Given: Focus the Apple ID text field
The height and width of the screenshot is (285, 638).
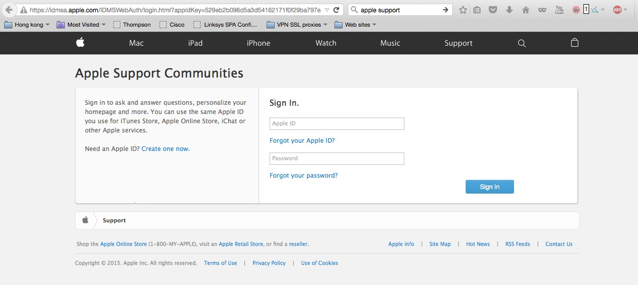Looking at the screenshot, I should pyautogui.click(x=336, y=124).
